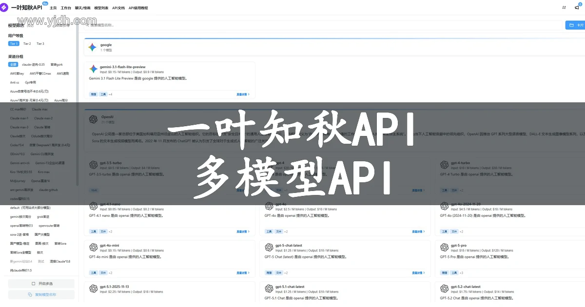Toggle the 全部 channel group filter
Image resolution: width=585 pixels, height=307 pixels.
click(x=13, y=64)
